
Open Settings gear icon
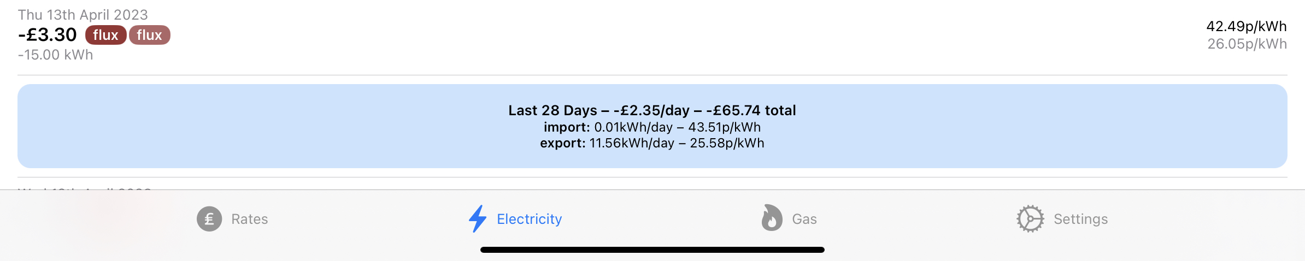[1030, 219]
